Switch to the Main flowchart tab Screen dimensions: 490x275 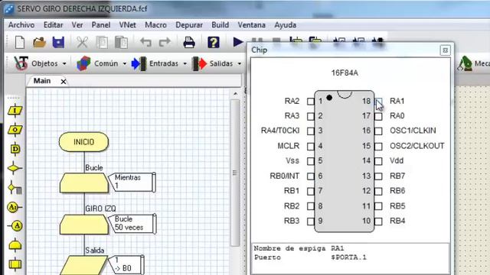(42, 81)
